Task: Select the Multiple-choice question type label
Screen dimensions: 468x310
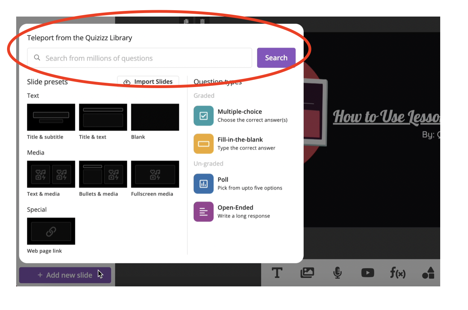Action: 240,112
